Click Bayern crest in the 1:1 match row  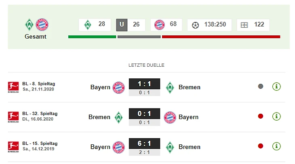point(118,87)
